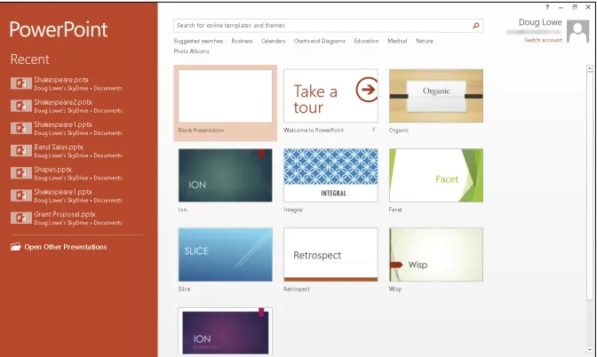The width and height of the screenshot is (597, 357).
Task: Choose the Slice theme thumbnail
Action: 226,255
